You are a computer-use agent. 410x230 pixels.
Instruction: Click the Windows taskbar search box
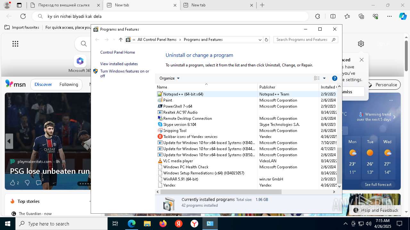pos(61,224)
